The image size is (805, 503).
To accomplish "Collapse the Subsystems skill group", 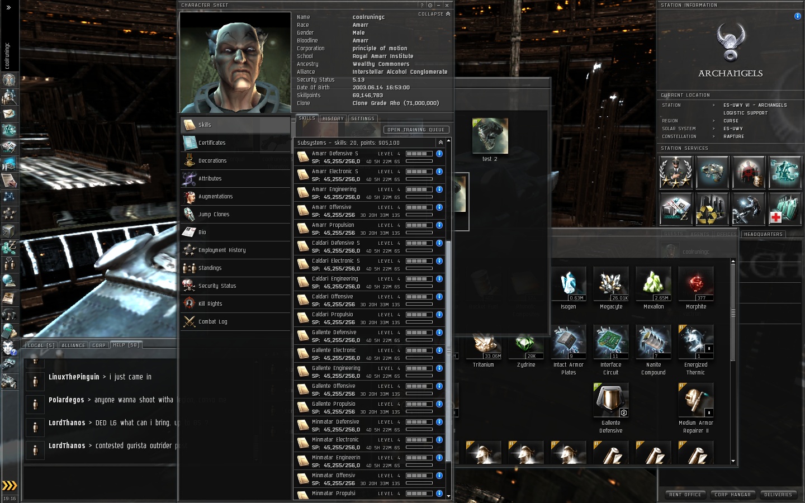I will pyautogui.click(x=441, y=143).
